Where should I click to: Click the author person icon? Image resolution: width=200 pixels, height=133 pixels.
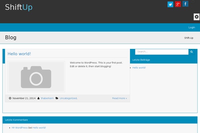click(x=38, y=98)
